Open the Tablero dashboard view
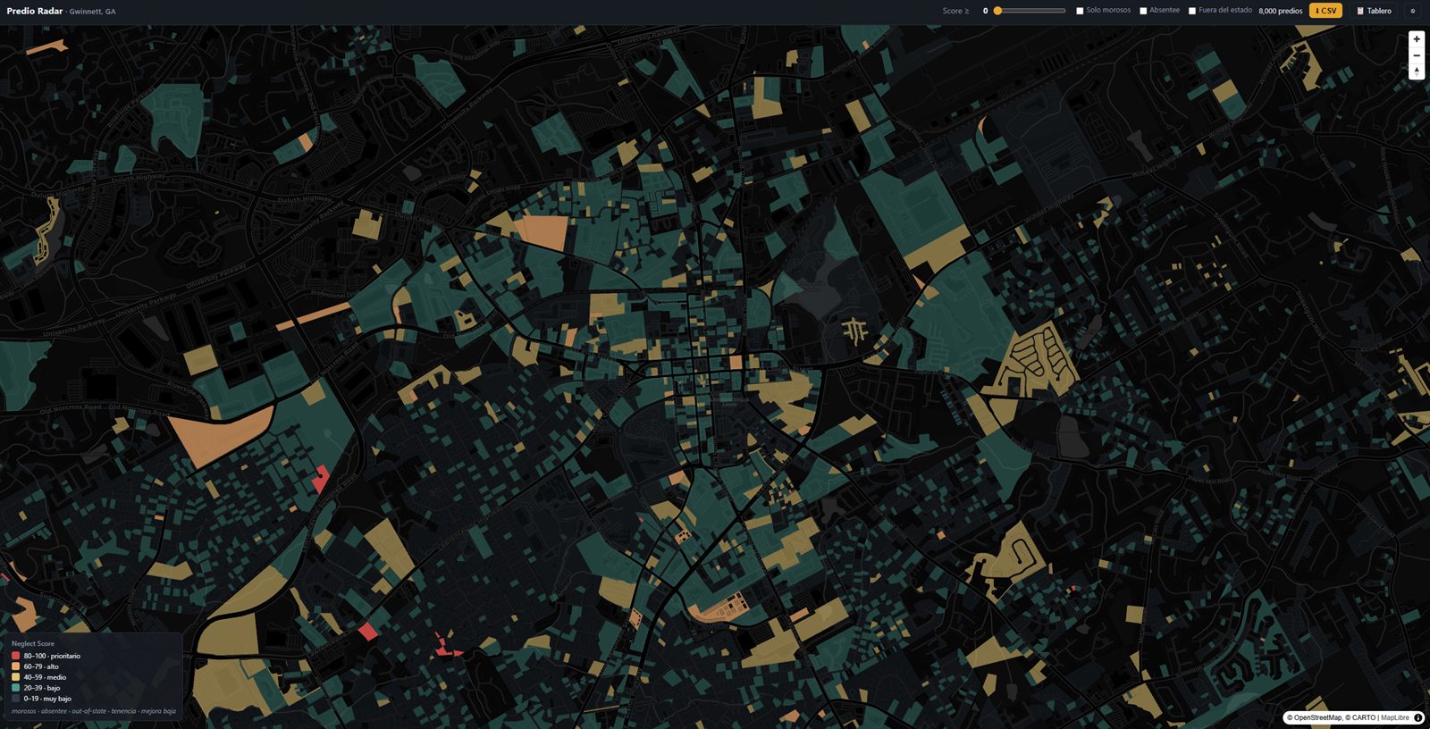Viewport: 1430px width, 729px height. [1375, 11]
